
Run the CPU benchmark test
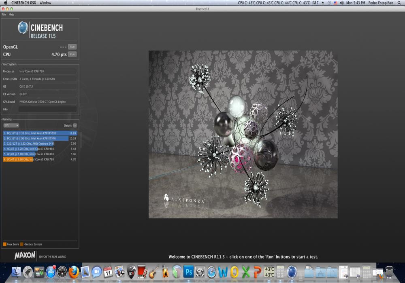72,55
